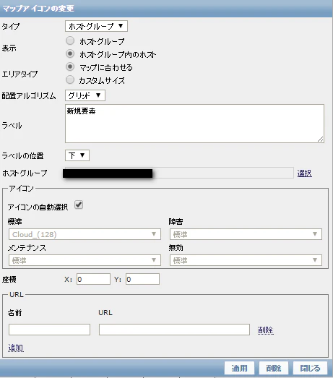This screenshot has height=378, width=333.
Task: Open the メンテナンス icon dropdown
Action: pyautogui.click(x=85, y=260)
